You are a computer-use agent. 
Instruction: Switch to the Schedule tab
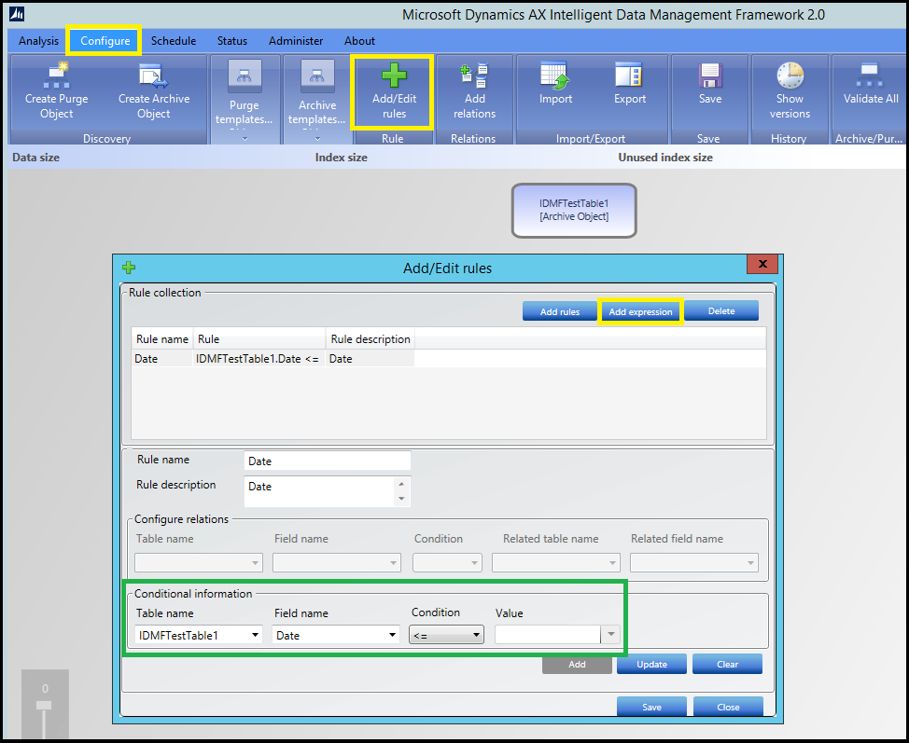174,41
